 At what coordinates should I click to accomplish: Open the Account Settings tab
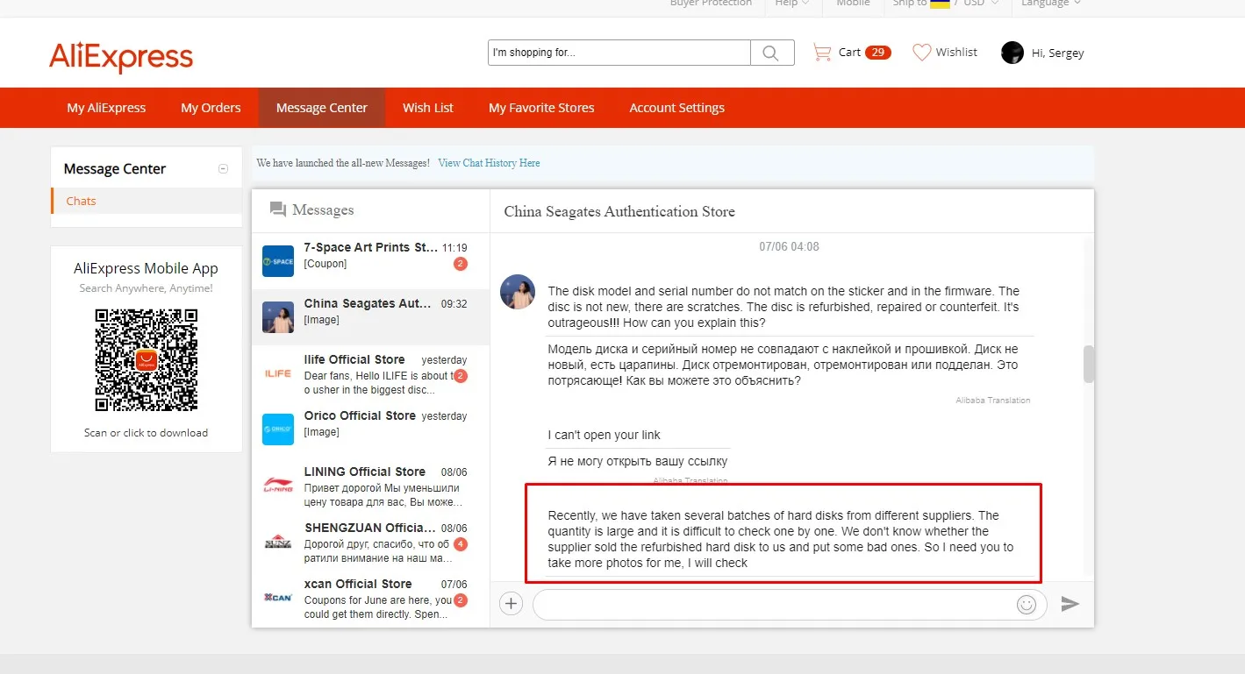tap(677, 108)
